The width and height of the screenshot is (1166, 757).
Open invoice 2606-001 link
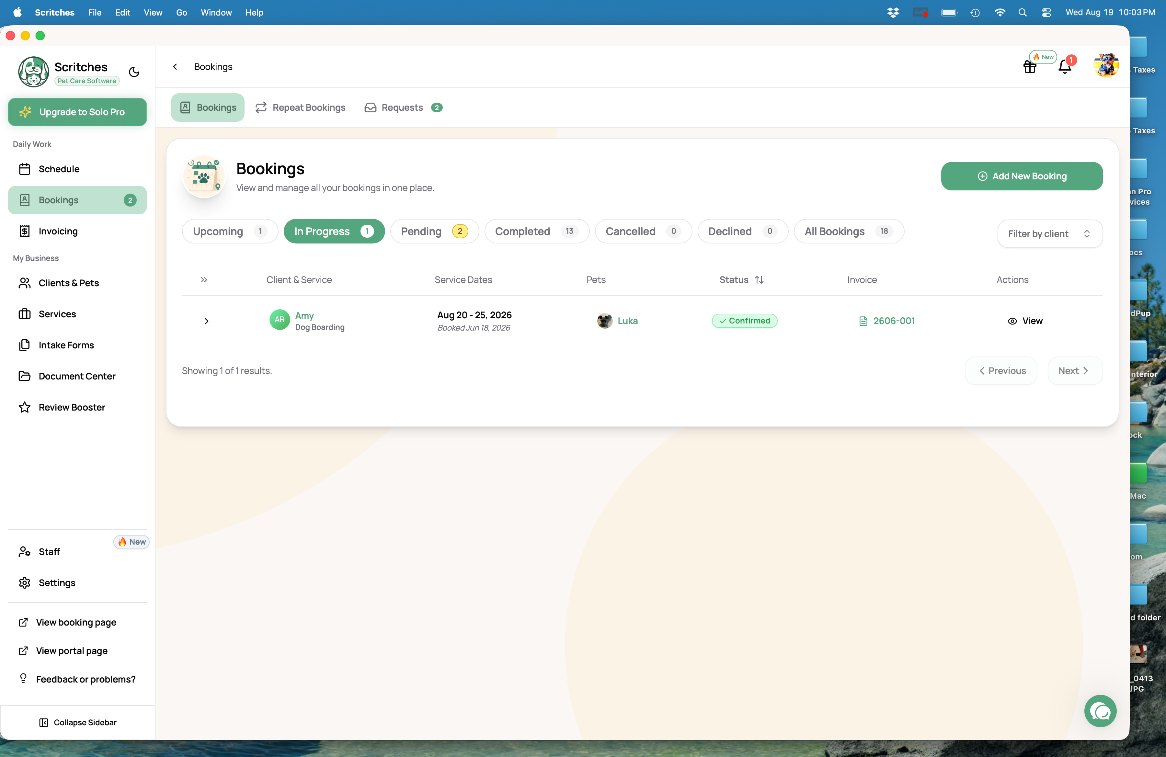pos(894,321)
